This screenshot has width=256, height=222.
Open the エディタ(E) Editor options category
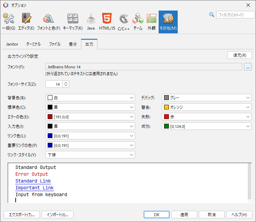(x=26, y=22)
